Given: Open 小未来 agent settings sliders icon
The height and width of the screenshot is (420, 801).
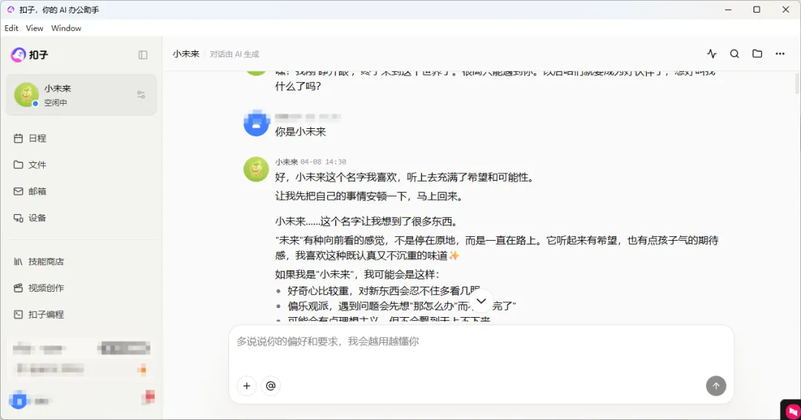Looking at the screenshot, I should click(x=141, y=95).
